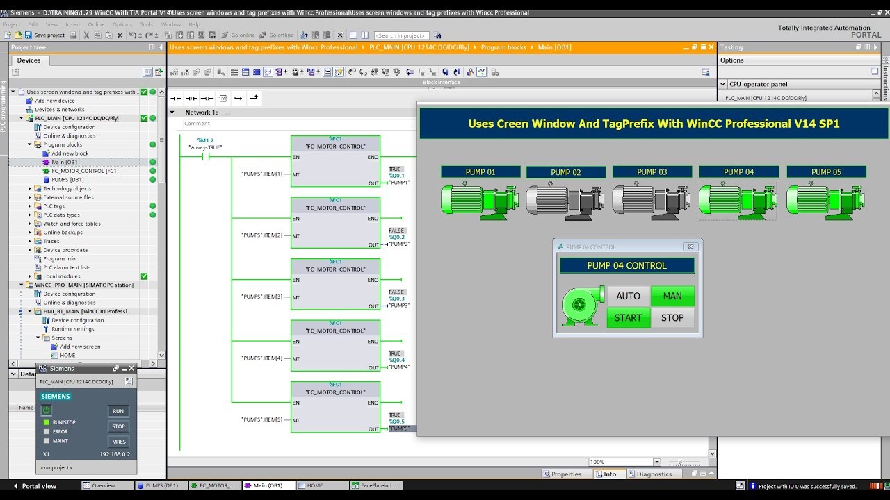Image resolution: width=890 pixels, height=500 pixels.
Task: Open the Online menu
Action: pos(96,24)
